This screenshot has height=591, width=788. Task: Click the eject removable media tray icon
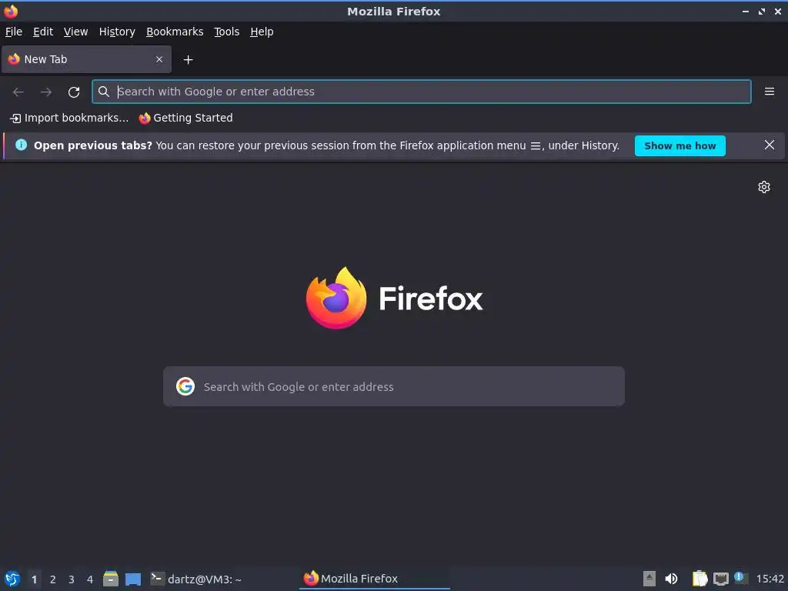click(x=649, y=579)
